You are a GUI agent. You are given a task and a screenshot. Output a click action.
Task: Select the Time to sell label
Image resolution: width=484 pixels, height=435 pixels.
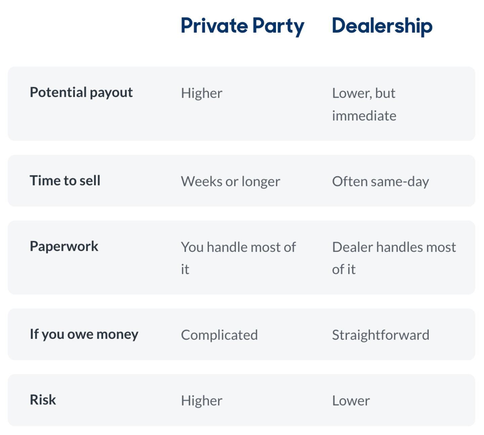click(65, 180)
